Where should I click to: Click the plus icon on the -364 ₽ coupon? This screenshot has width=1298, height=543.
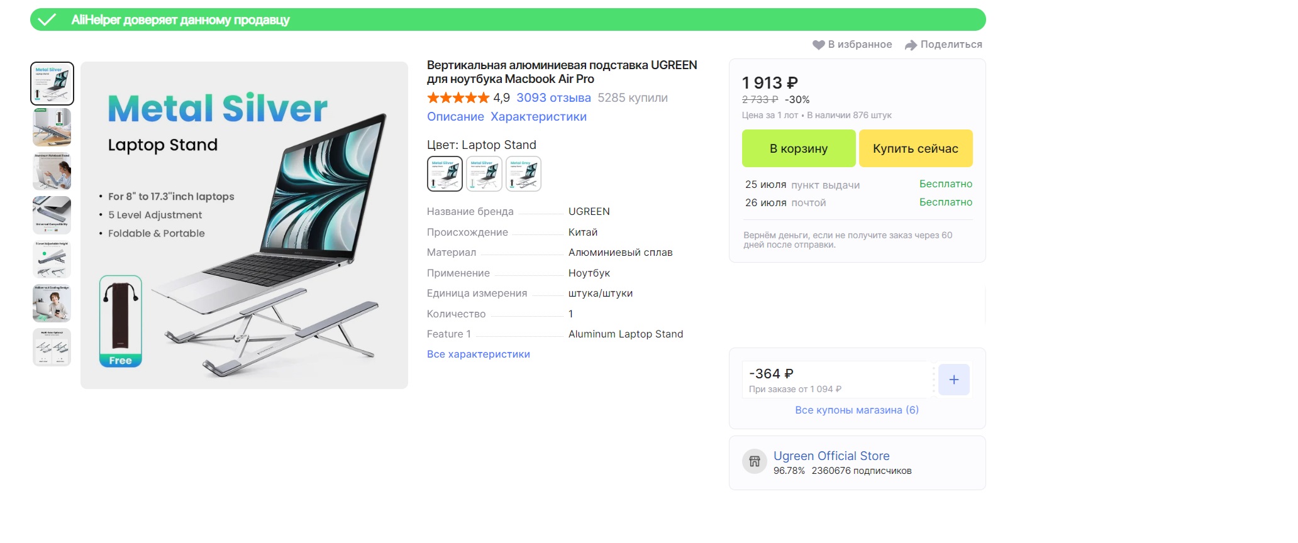coord(953,380)
